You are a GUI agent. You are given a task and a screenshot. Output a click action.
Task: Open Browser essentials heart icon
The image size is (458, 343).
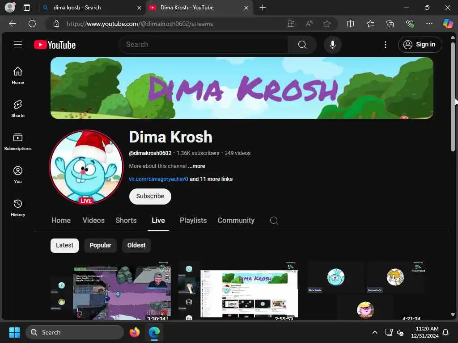coord(410,24)
